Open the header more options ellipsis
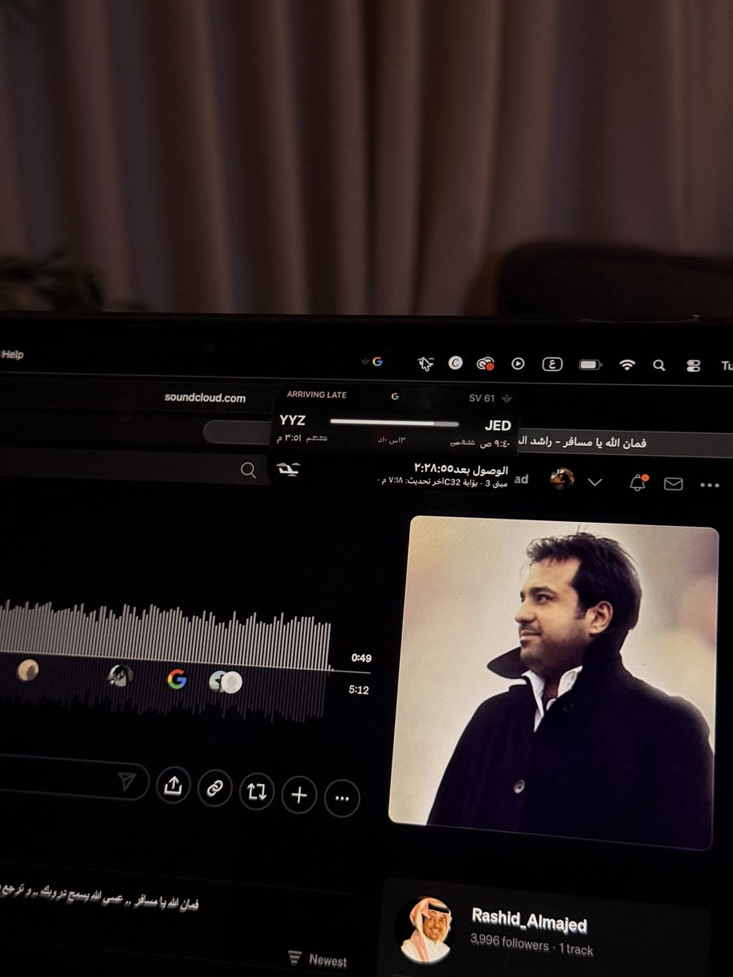The image size is (733, 977). [x=709, y=486]
